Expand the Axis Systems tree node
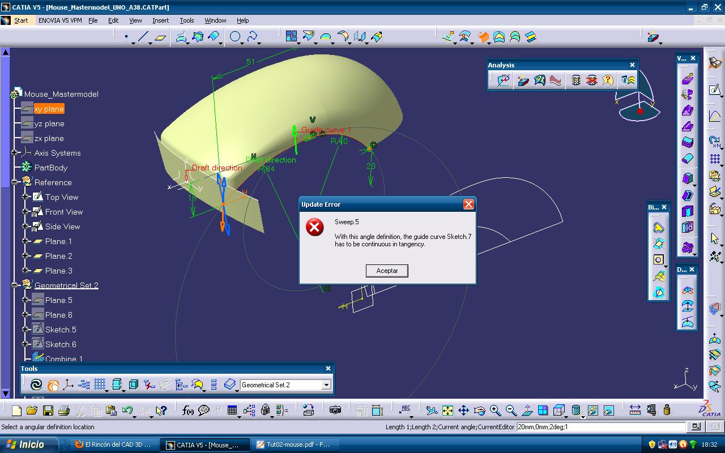Image resolution: width=725 pixels, height=453 pixels. pos(15,153)
